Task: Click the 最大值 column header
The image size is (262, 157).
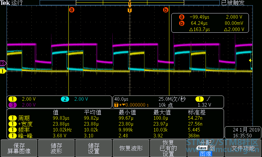Action: pyautogui.click(x=162, y=112)
